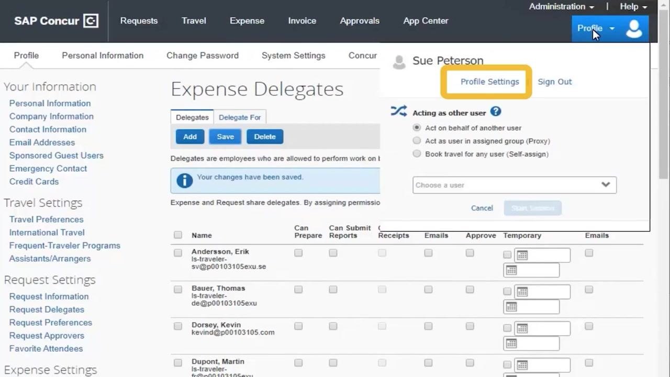This screenshot has height=377, width=670.
Task: Enable Approve for Andersson, Erik
Action: (x=470, y=253)
